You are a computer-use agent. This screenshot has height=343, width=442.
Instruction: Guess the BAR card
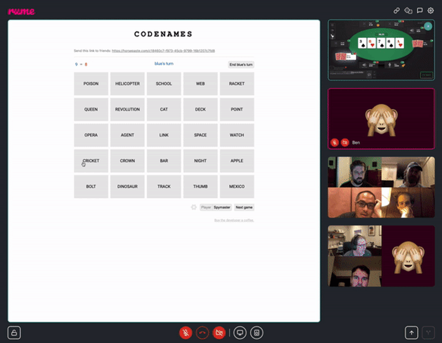pos(164,161)
